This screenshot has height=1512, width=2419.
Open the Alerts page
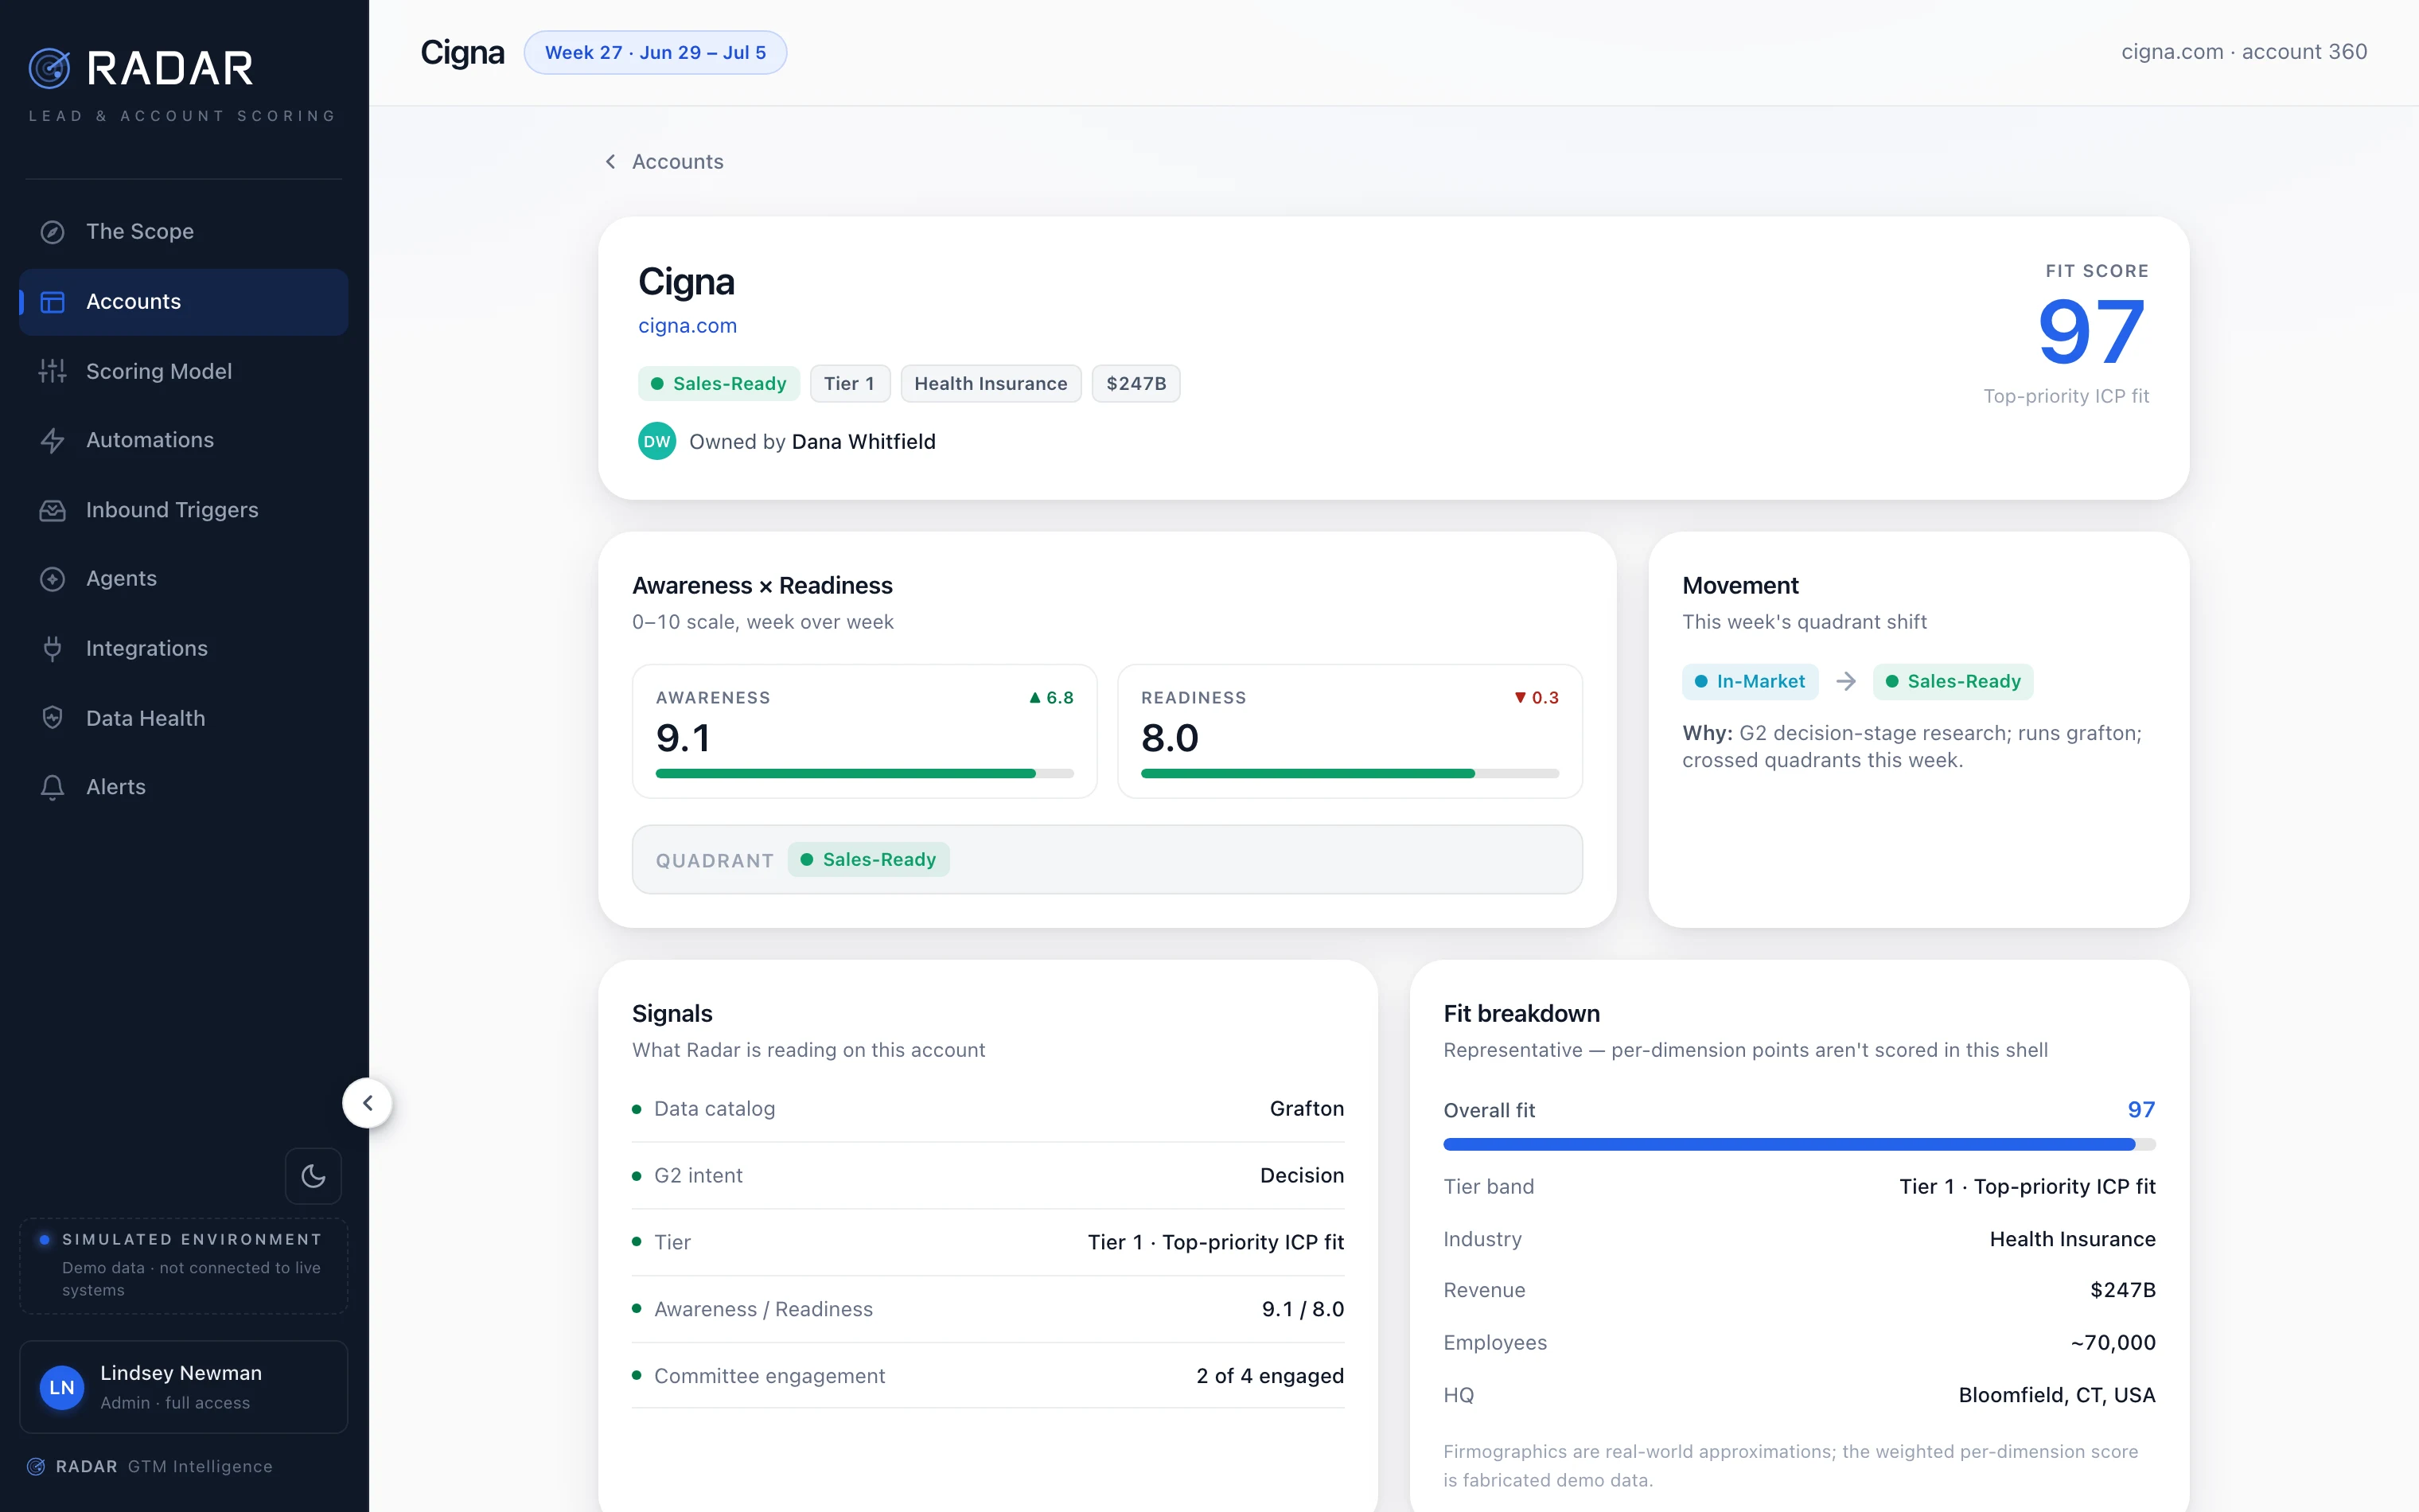click(184, 787)
